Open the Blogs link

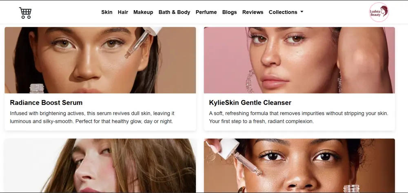click(x=229, y=12)
